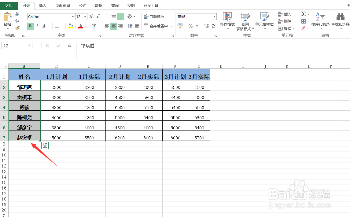
Task: Open 格式 format cells dropdown
Action: click(x=286, y=28)
